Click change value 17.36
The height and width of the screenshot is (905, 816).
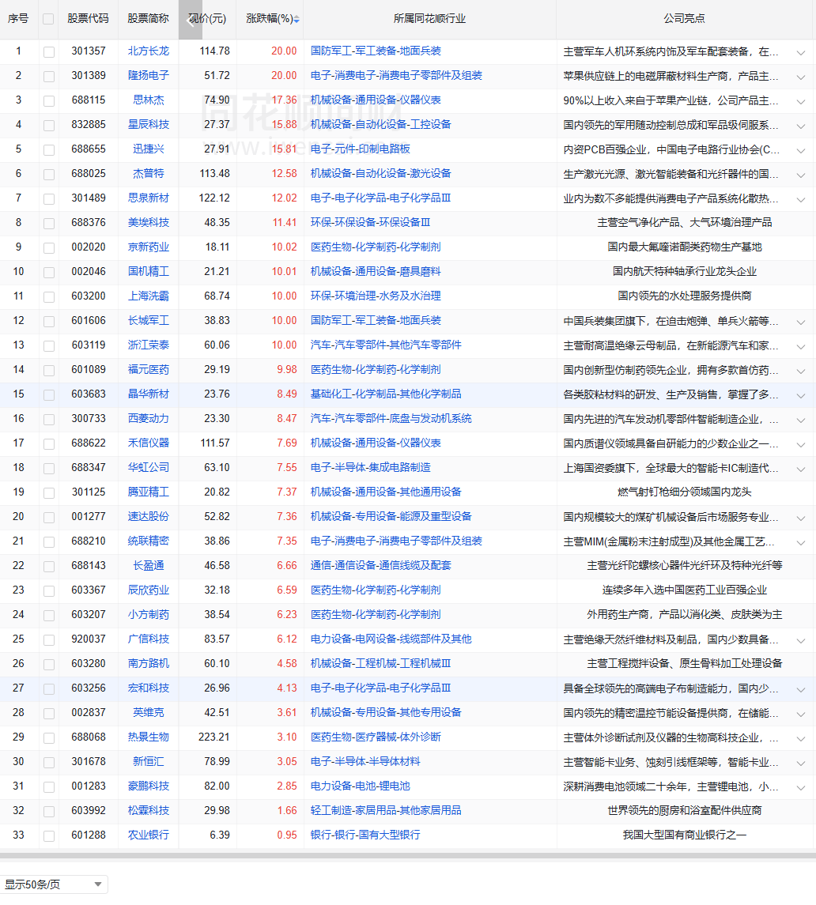coord(284,100)
